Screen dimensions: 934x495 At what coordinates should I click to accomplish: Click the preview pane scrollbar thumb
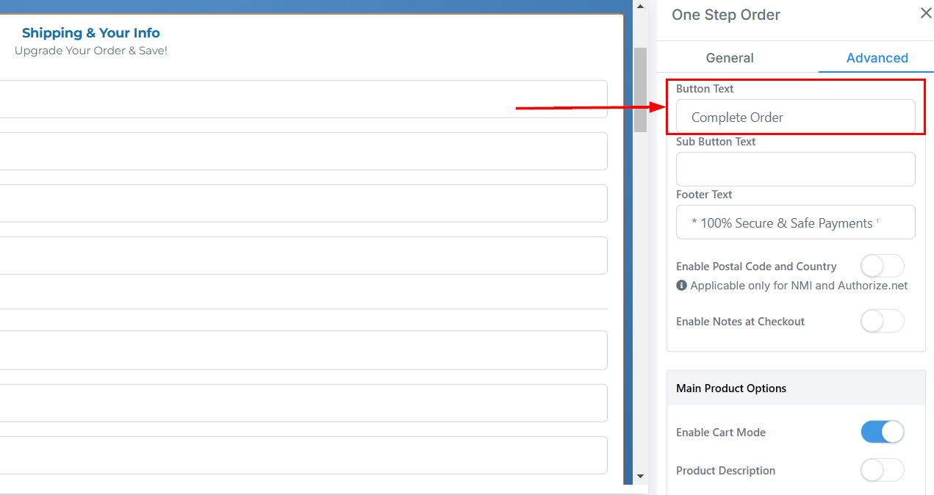coord(640,90)
